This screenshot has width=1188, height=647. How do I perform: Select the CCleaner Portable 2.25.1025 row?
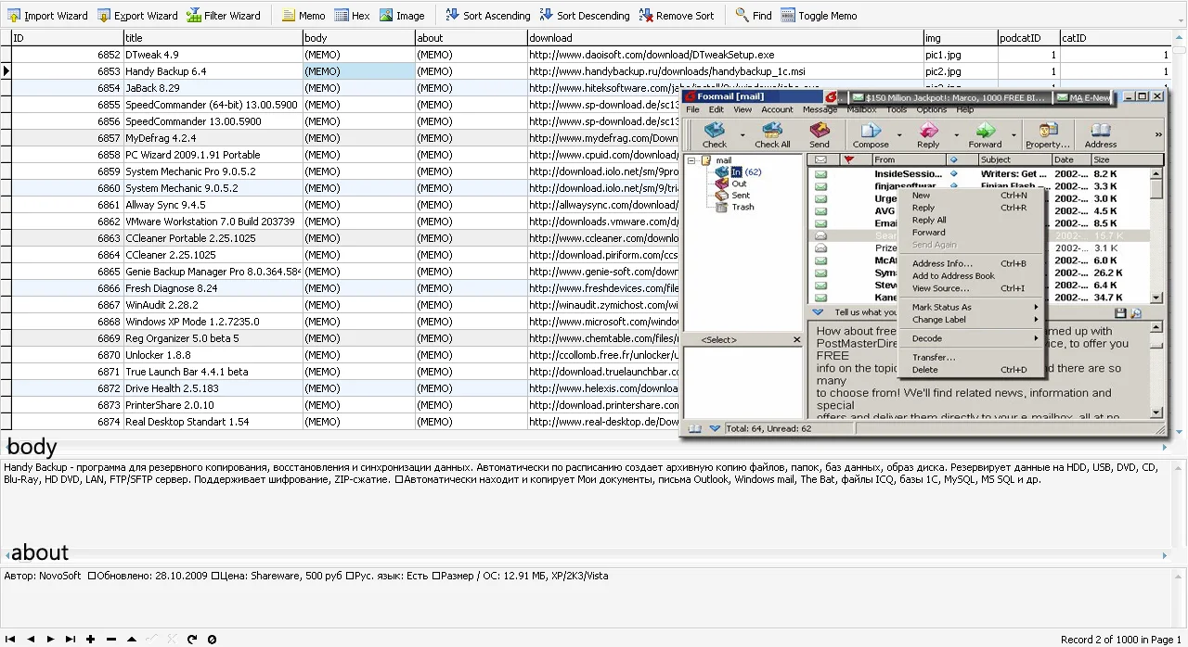[x=190, y=238]
